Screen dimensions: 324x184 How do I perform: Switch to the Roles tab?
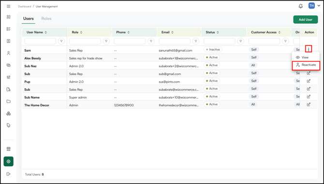point(46,18)
